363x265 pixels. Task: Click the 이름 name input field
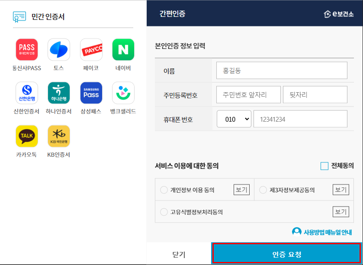(282, 71)
